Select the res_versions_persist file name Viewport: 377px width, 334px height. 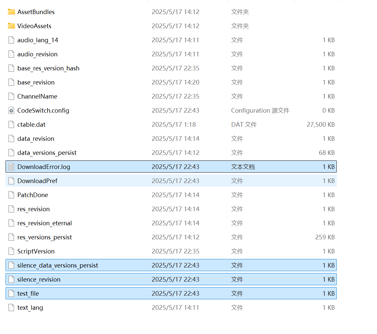[44, 237]
